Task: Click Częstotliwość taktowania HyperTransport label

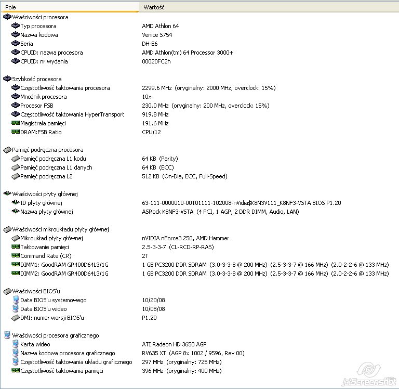Action: point(72,114)
